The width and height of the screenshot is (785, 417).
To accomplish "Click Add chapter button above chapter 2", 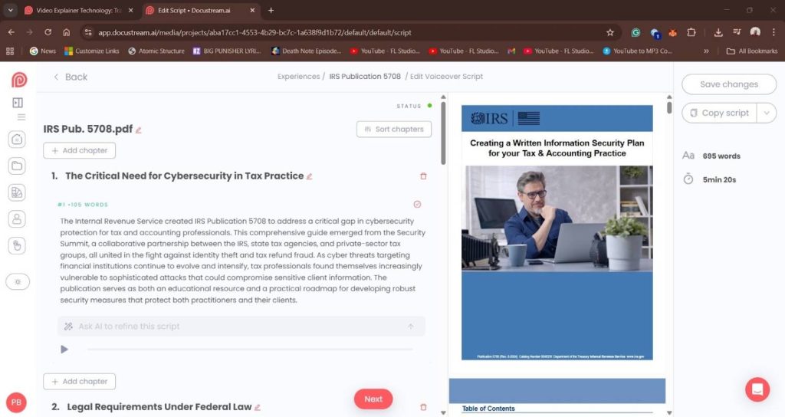I will pos(79,382).
